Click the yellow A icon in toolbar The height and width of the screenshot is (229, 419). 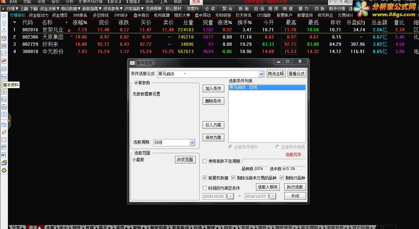point(3,9)
